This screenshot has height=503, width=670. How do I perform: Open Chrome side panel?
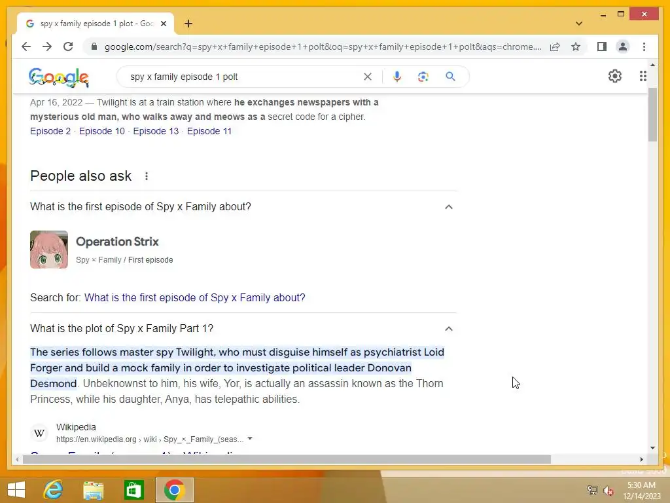tap(602, 47)
